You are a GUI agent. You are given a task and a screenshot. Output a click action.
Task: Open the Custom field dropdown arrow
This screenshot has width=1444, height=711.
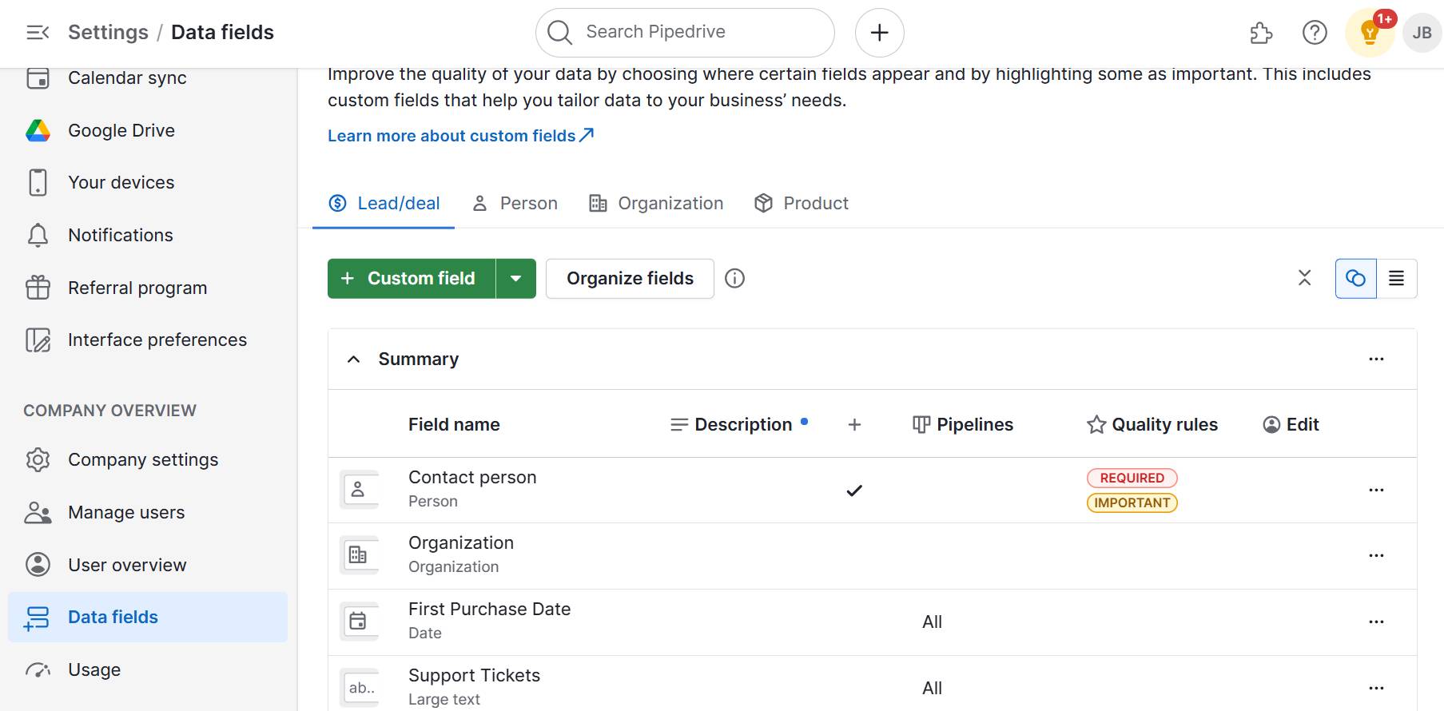point(516,278)
